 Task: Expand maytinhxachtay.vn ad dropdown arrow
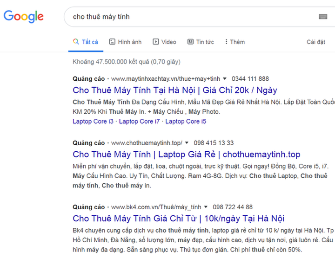225,79
